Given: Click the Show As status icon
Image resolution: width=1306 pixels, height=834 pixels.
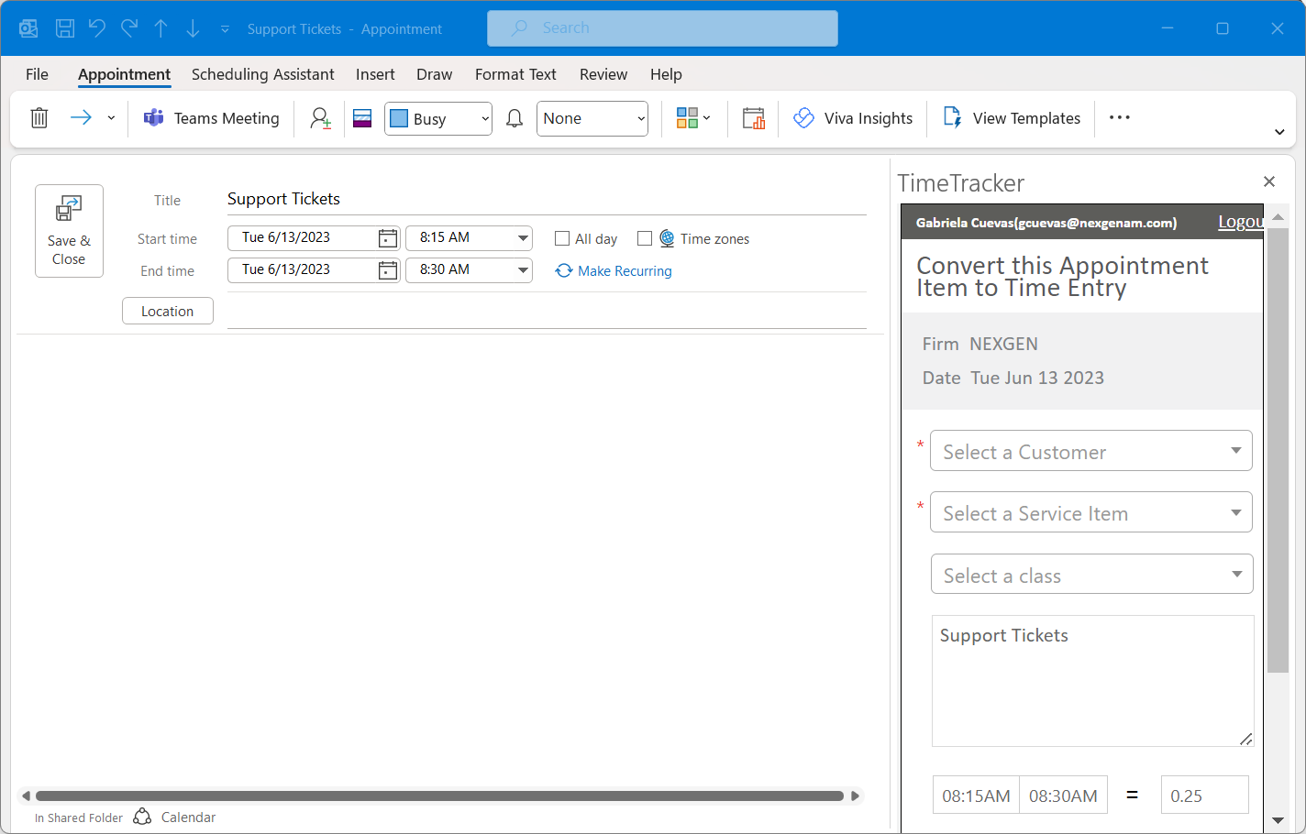Looking at the screenshot, I should click(362, 118).
